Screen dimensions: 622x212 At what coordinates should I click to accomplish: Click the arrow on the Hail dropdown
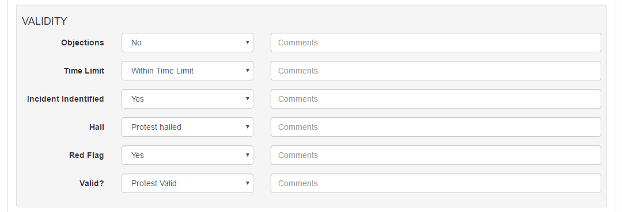tap(247, 127)
